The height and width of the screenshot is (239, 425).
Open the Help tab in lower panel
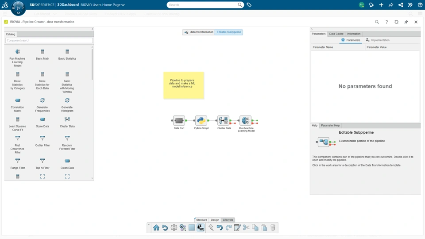pyautogui.click(x=314, y=125)
